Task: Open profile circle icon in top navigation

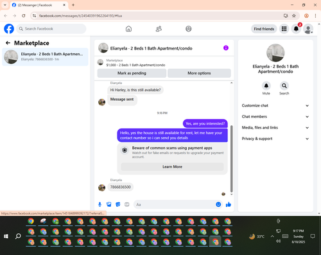Action: (189, 29)
